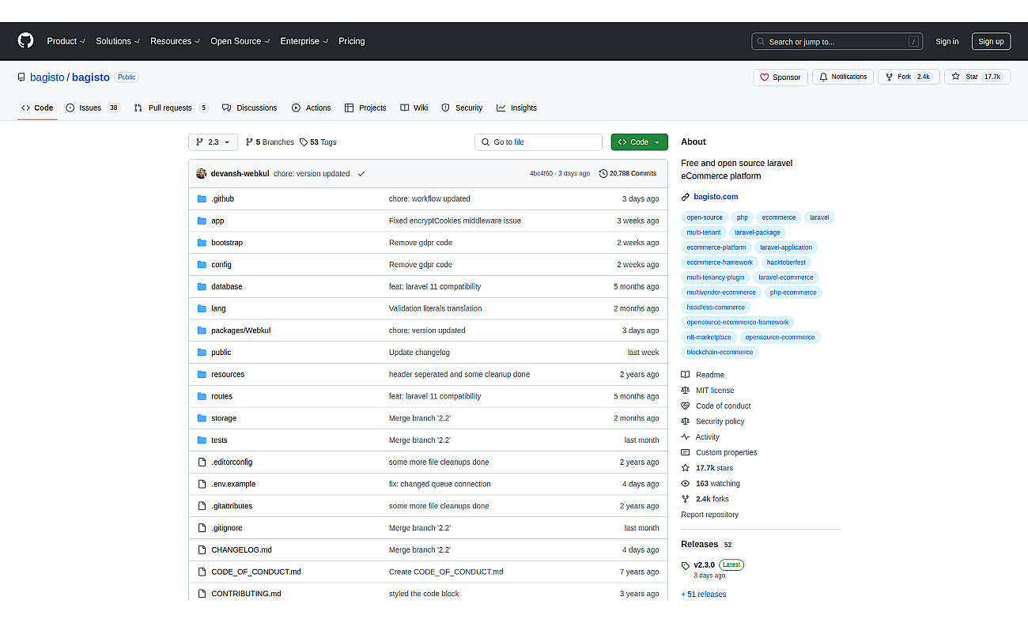Star the repository
Viewport: 1028px width, 623px height.
977,77
